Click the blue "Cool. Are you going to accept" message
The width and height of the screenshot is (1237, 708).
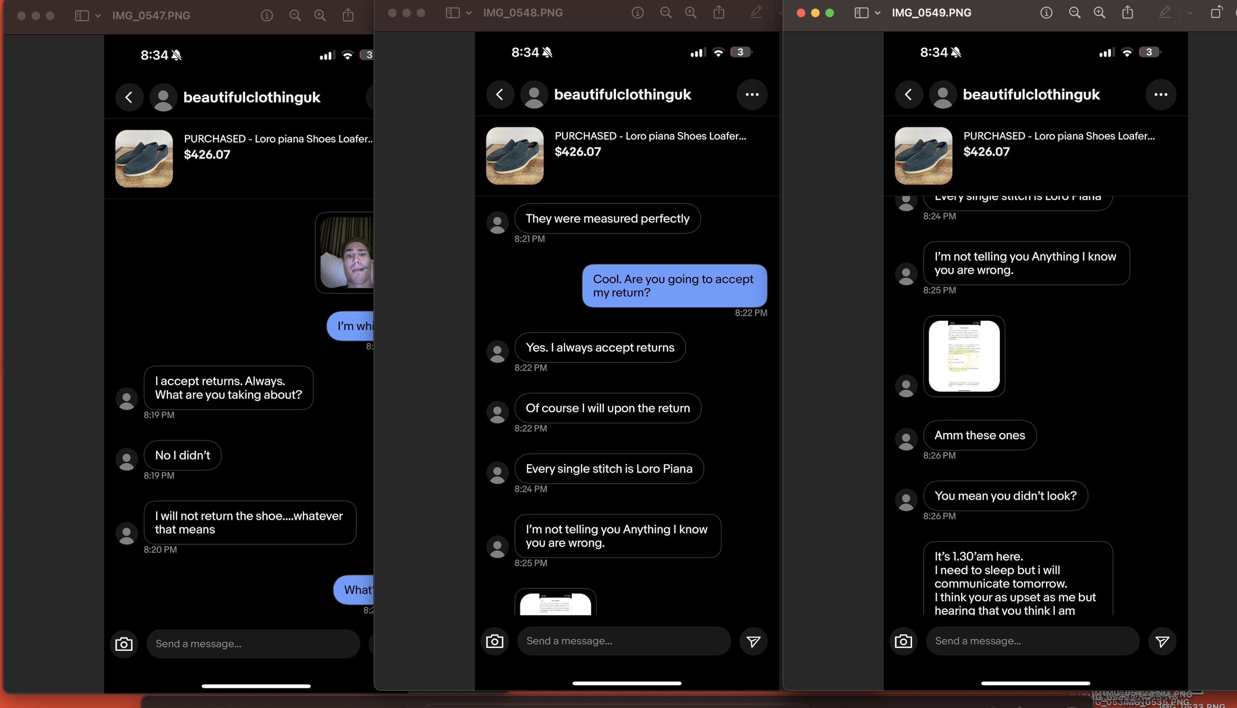pyautogui.click(x=675, y=286)
